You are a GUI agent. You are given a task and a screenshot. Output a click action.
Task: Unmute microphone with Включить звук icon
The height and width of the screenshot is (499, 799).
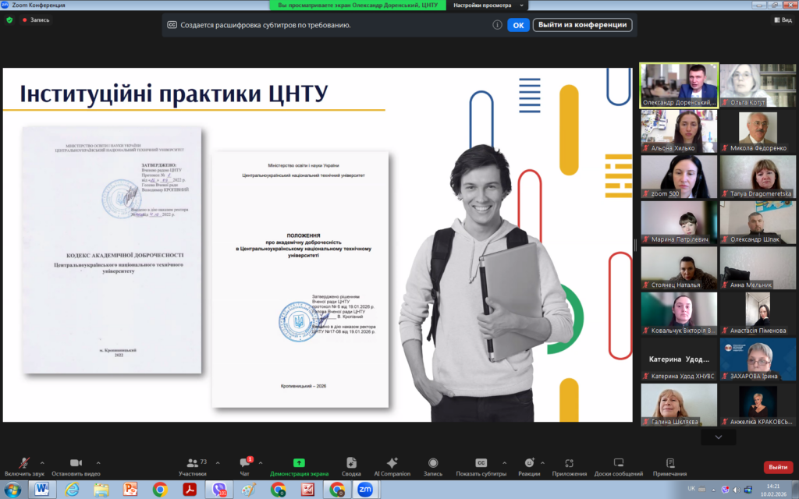tap(23, 463)
